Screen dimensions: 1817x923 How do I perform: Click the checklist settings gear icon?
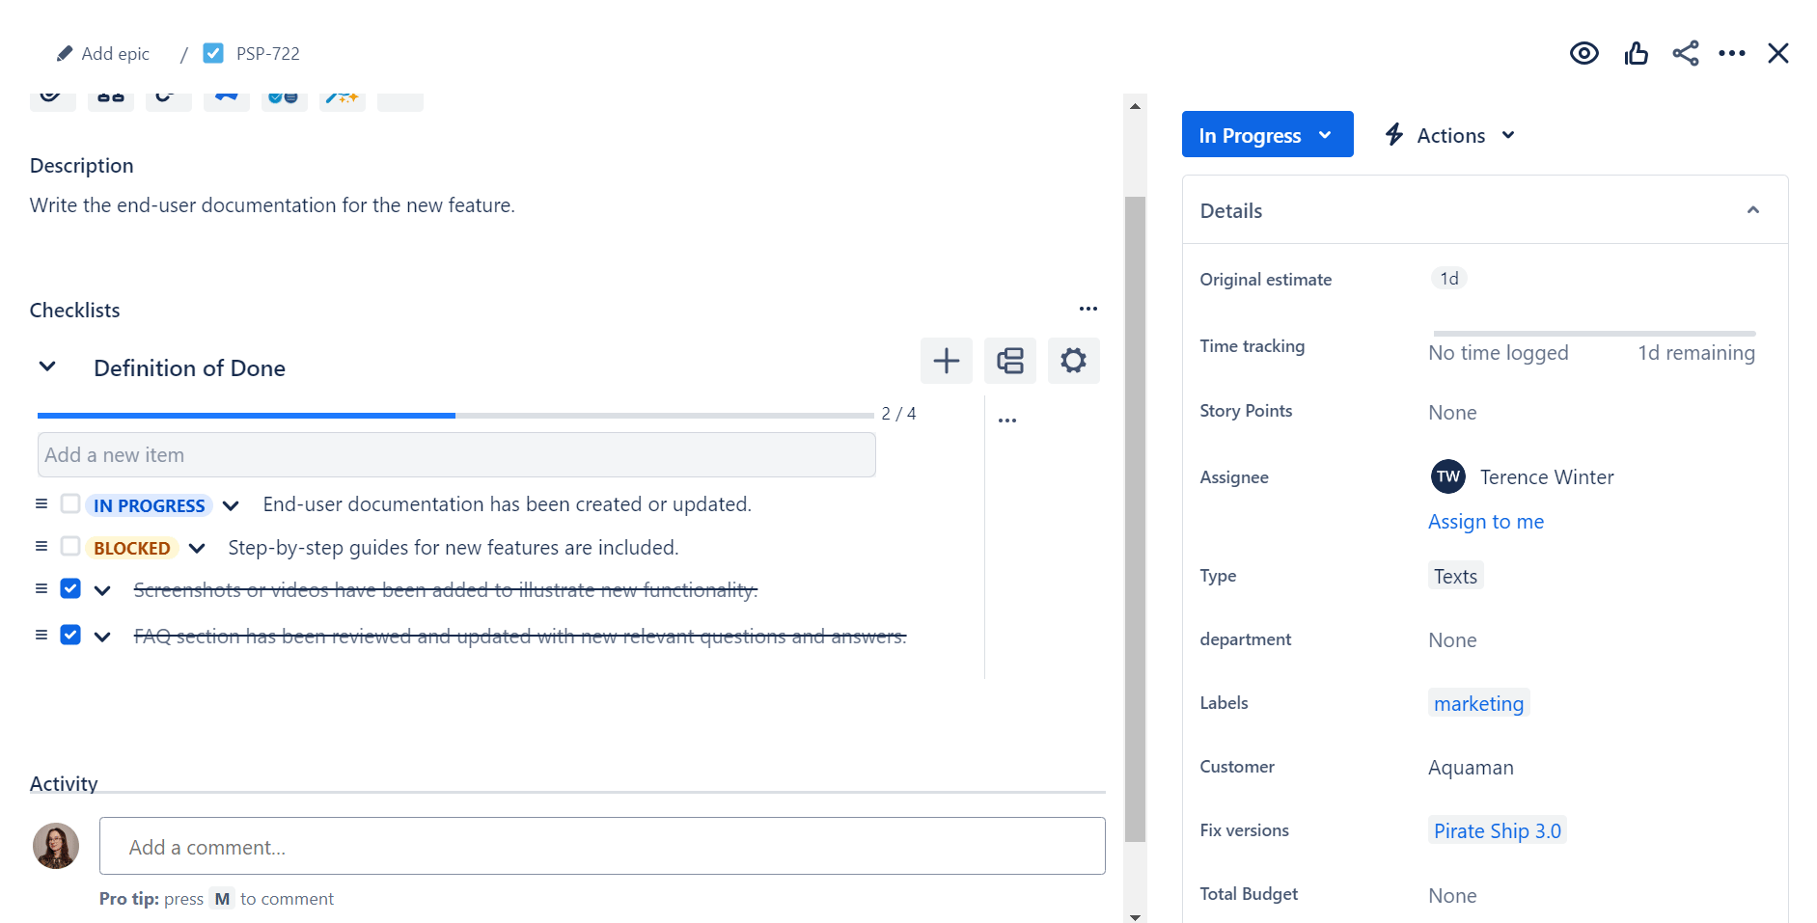(1073, 361)
